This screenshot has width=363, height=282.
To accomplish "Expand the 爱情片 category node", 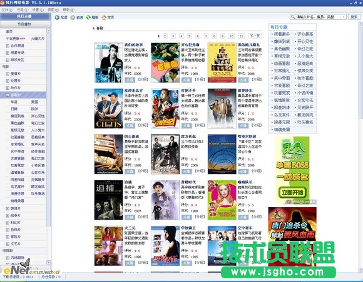I will pos(8,74).
